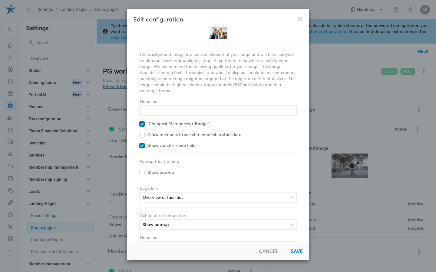
Task: Open dumbbell fitness icon in left rail
Action: click(10, 202)
